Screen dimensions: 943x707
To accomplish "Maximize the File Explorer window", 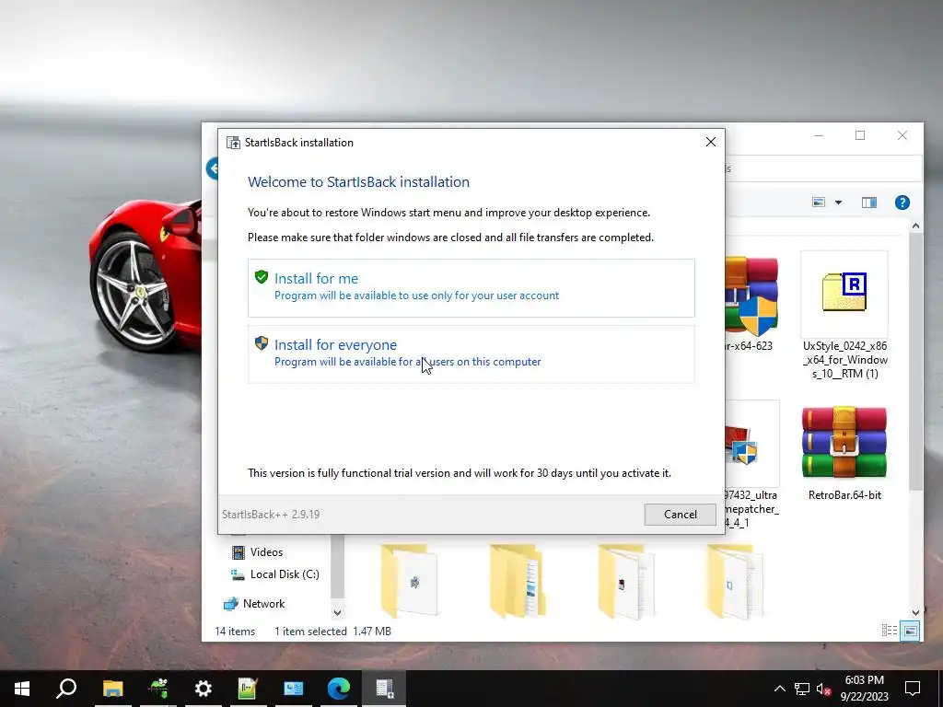I will click(860, 135).
